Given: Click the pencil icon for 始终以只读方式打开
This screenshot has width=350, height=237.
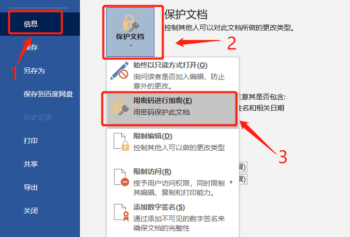Looking at the screenshot, I should tap(120, 71).
